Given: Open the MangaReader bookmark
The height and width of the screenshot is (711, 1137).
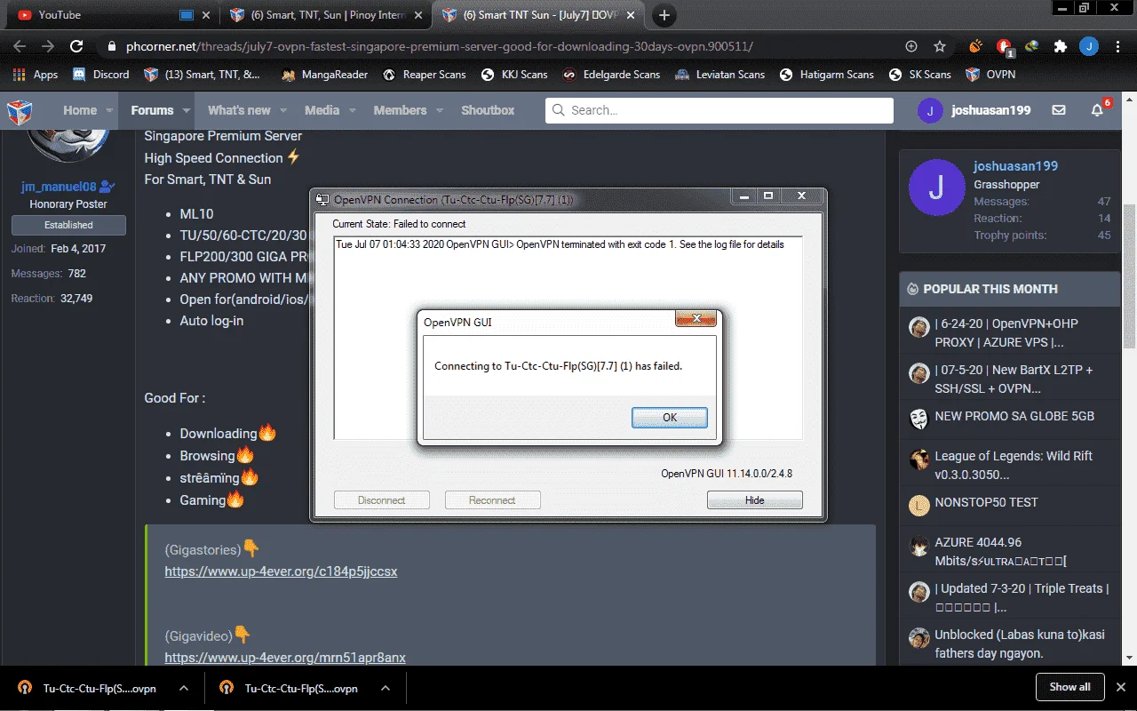Looking at the screenshot, I should tap(324, 75).
